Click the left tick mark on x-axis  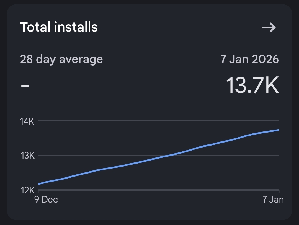[x=38, y=191]
